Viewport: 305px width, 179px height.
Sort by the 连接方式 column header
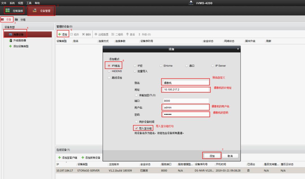tap(103, 41)
